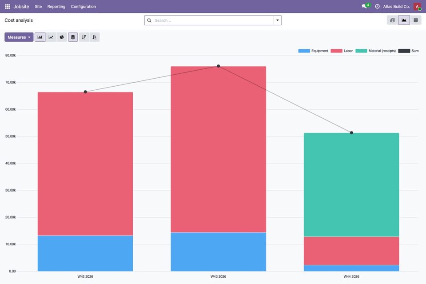
Task: Click the W44 2026 Labor bar segment
Action: (x=351, y=251)
